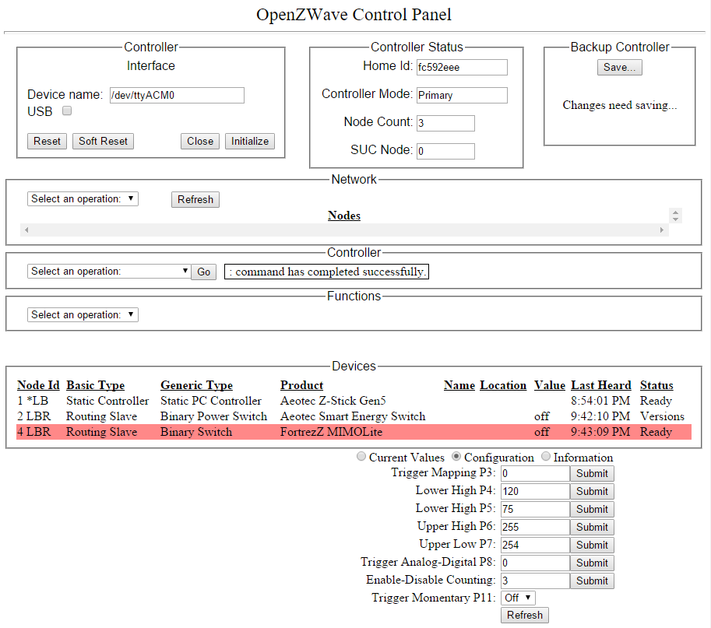Submit the Enable-Disable Counting value
This screenshot has width=711, height=628.
pos(592,581)
